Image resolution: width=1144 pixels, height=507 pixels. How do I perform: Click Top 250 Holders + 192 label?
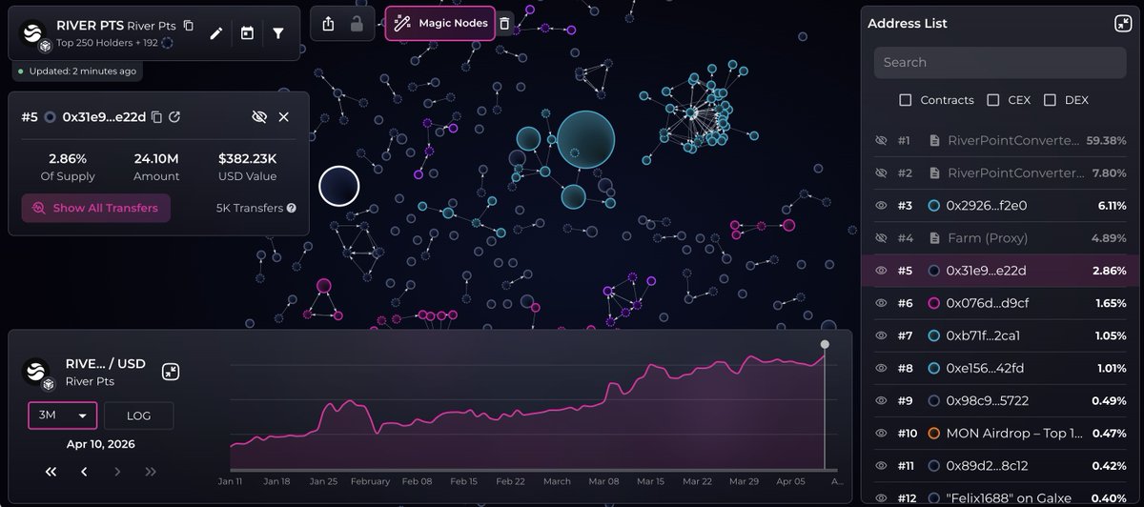tap(107, 43)
